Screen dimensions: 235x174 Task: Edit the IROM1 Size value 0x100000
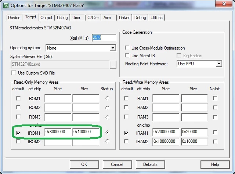click(86, 132)
